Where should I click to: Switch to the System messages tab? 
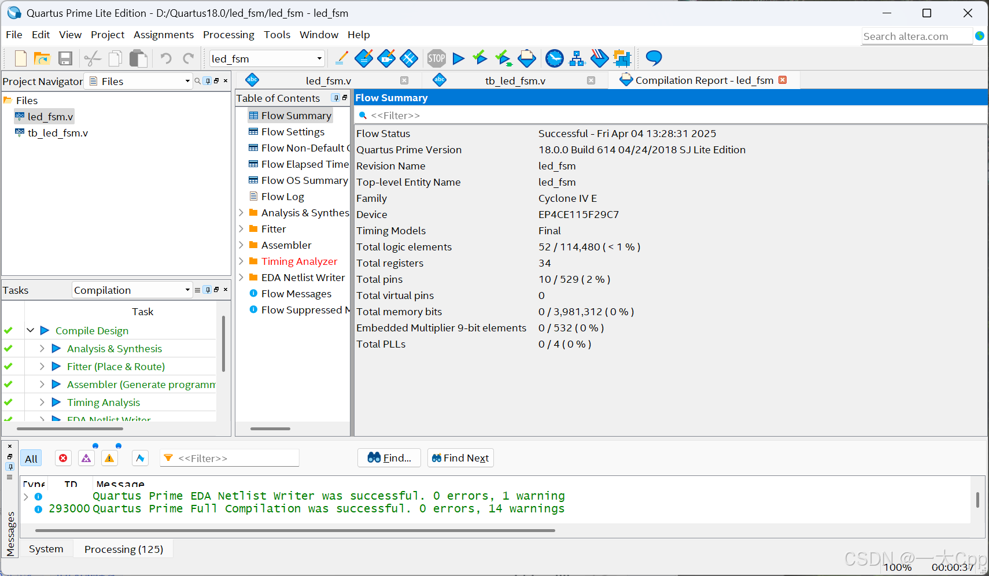pyautogui.click(x=46, y=549)
